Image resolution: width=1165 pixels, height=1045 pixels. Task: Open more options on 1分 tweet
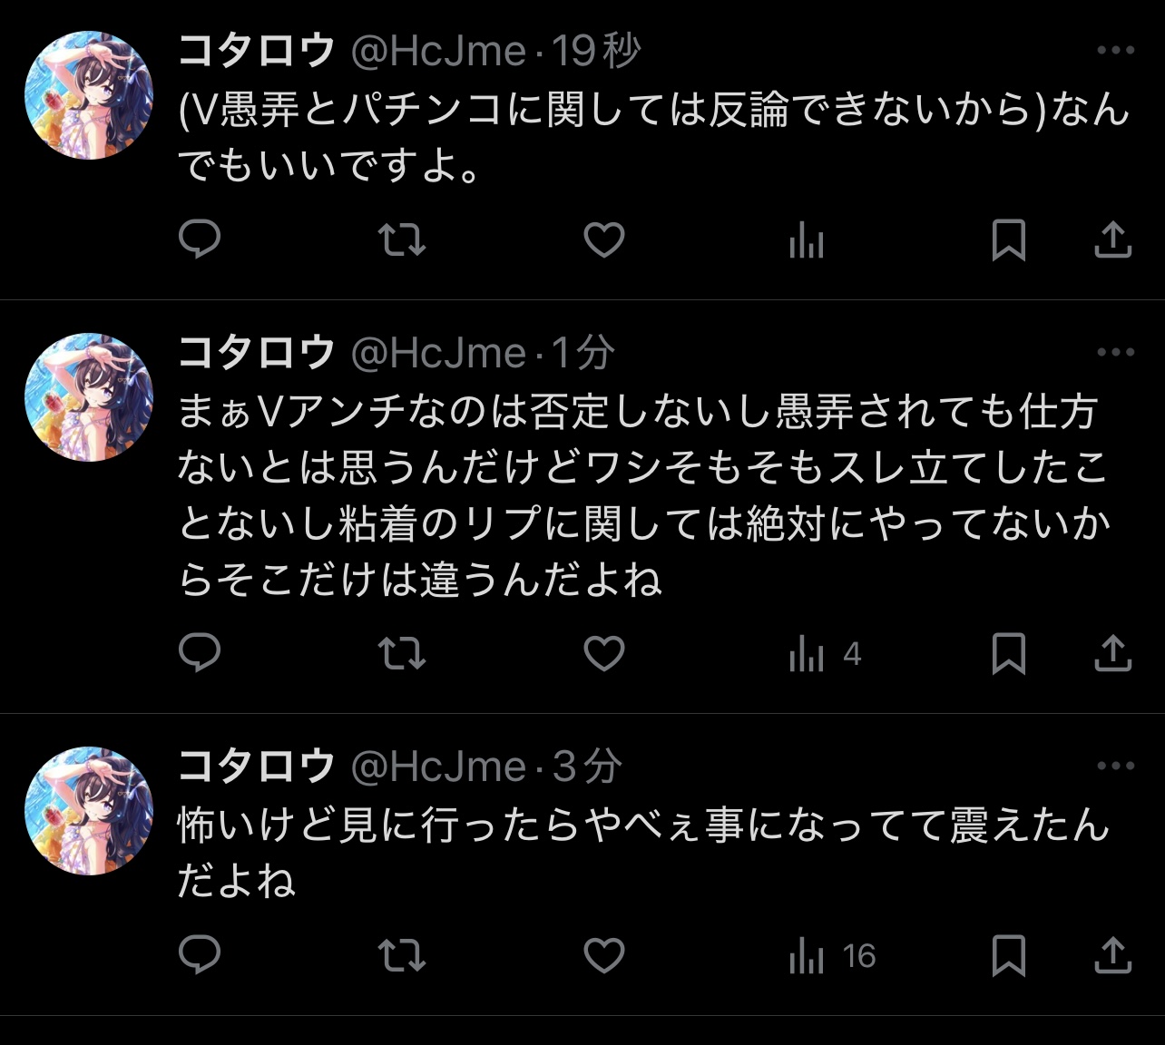pos(1115,352)
